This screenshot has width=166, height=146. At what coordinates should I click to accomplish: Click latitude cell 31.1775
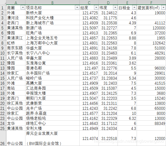point(108,18)
